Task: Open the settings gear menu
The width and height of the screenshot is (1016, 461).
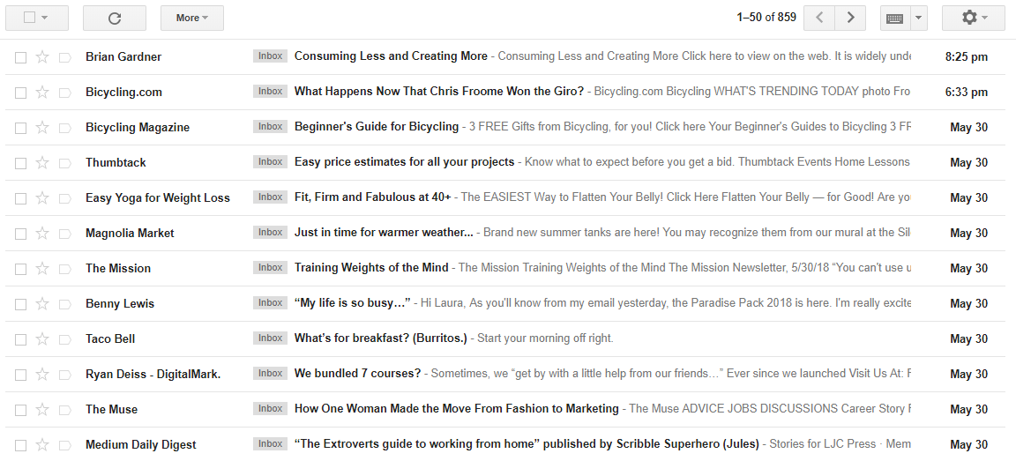Action: click(974, 19)
